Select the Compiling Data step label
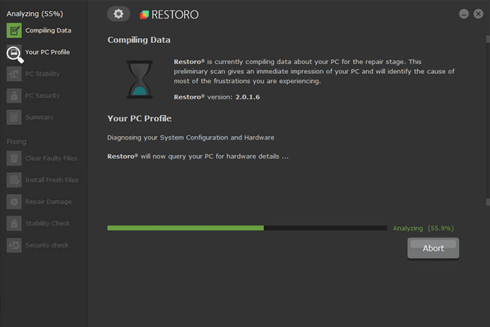 (x=48, y=30)
